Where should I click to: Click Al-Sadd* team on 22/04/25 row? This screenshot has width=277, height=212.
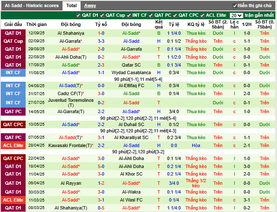pyautogui.click(x=71, y=158)
